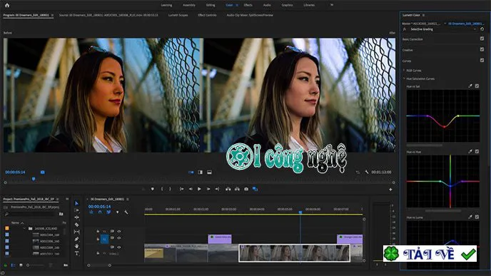
Task: Toggle the top video track eye visibility
Action: pyautogui.click(x=119, y=231)
